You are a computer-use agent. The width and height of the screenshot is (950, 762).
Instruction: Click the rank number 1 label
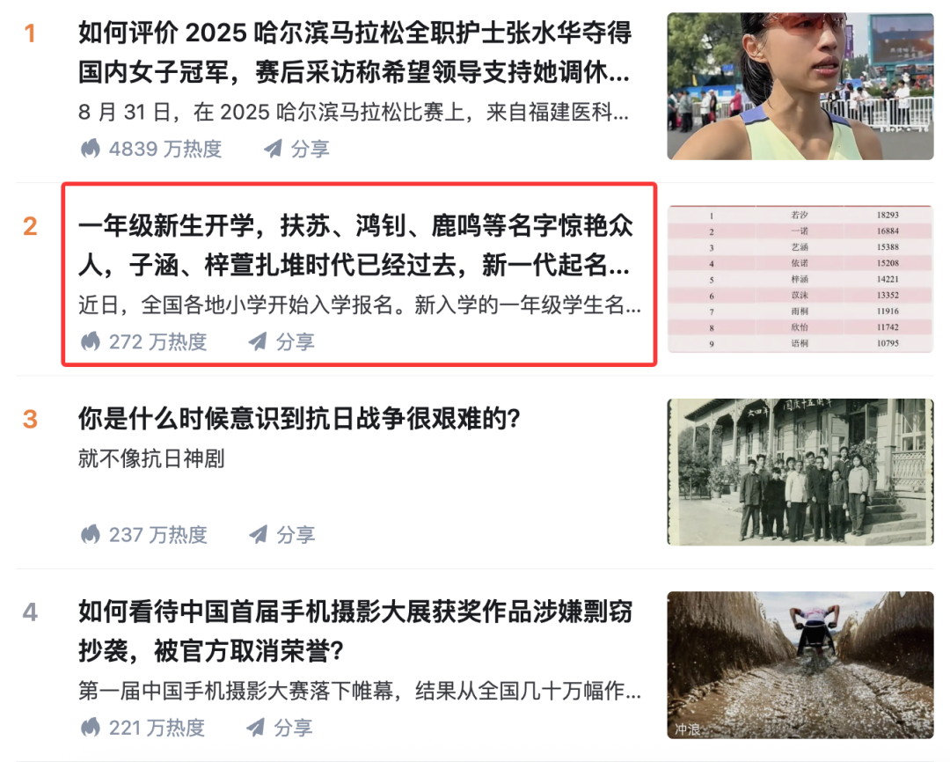(x=30, y=33)
